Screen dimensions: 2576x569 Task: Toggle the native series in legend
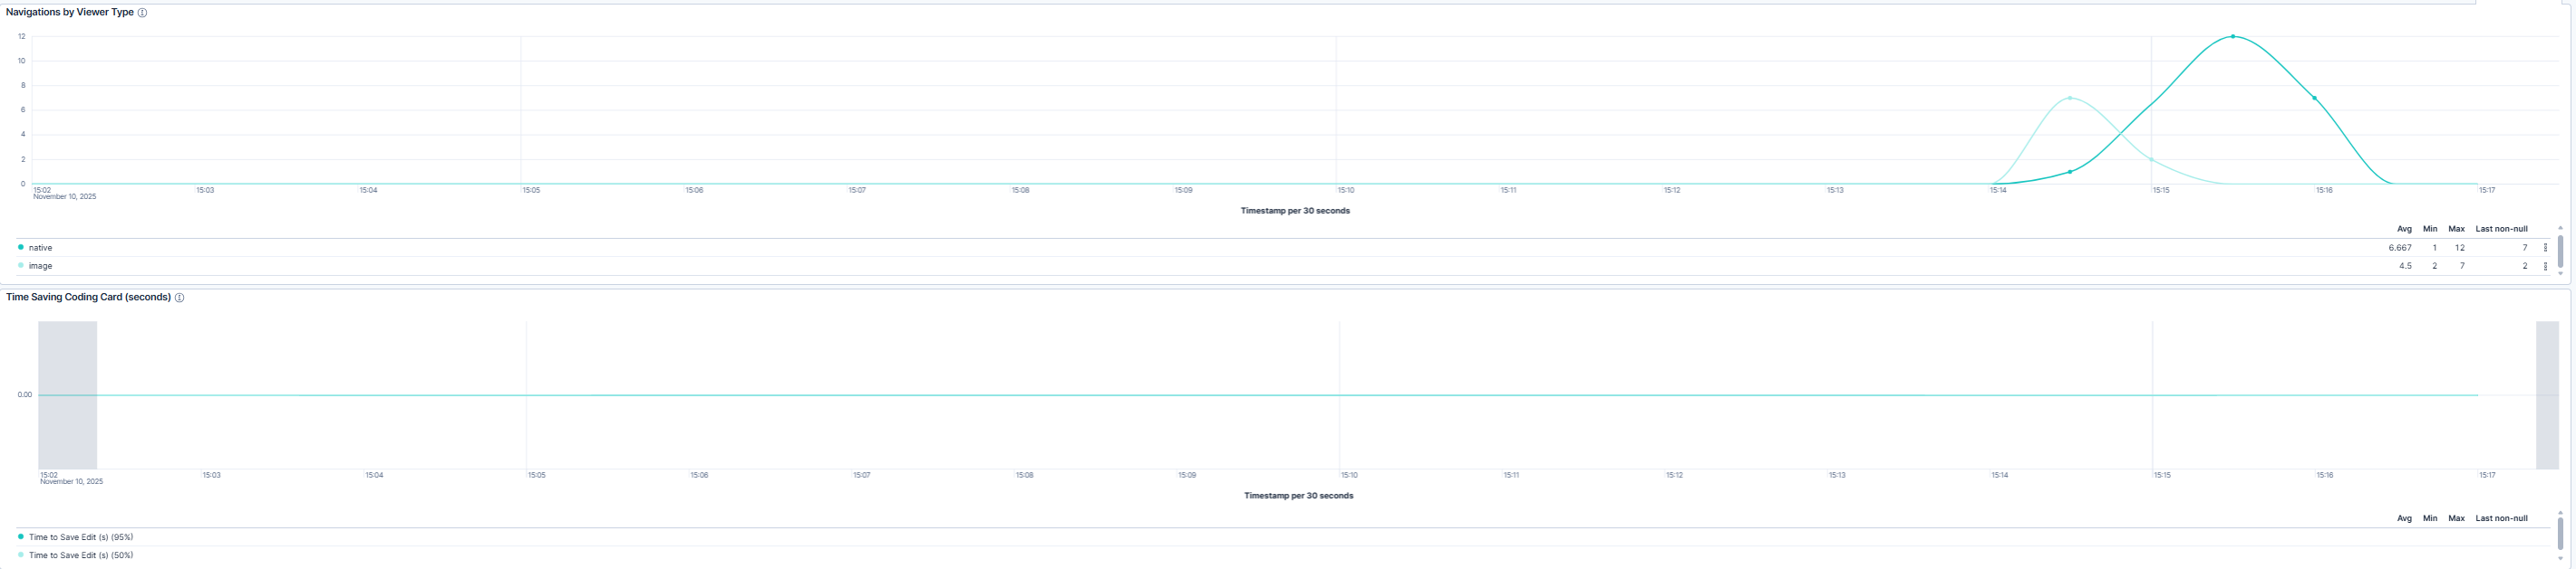click(40, 248)
